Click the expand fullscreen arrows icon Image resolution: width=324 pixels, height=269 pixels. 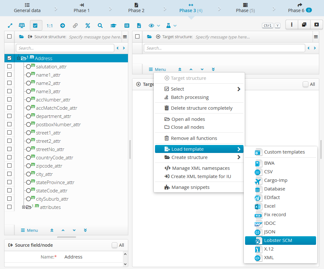click(10, 26)
